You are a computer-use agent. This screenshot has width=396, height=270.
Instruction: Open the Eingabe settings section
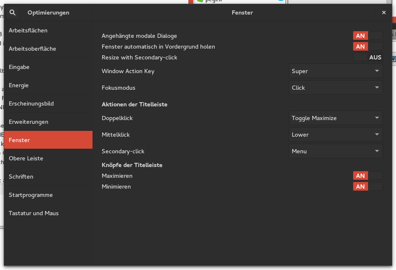19,67
